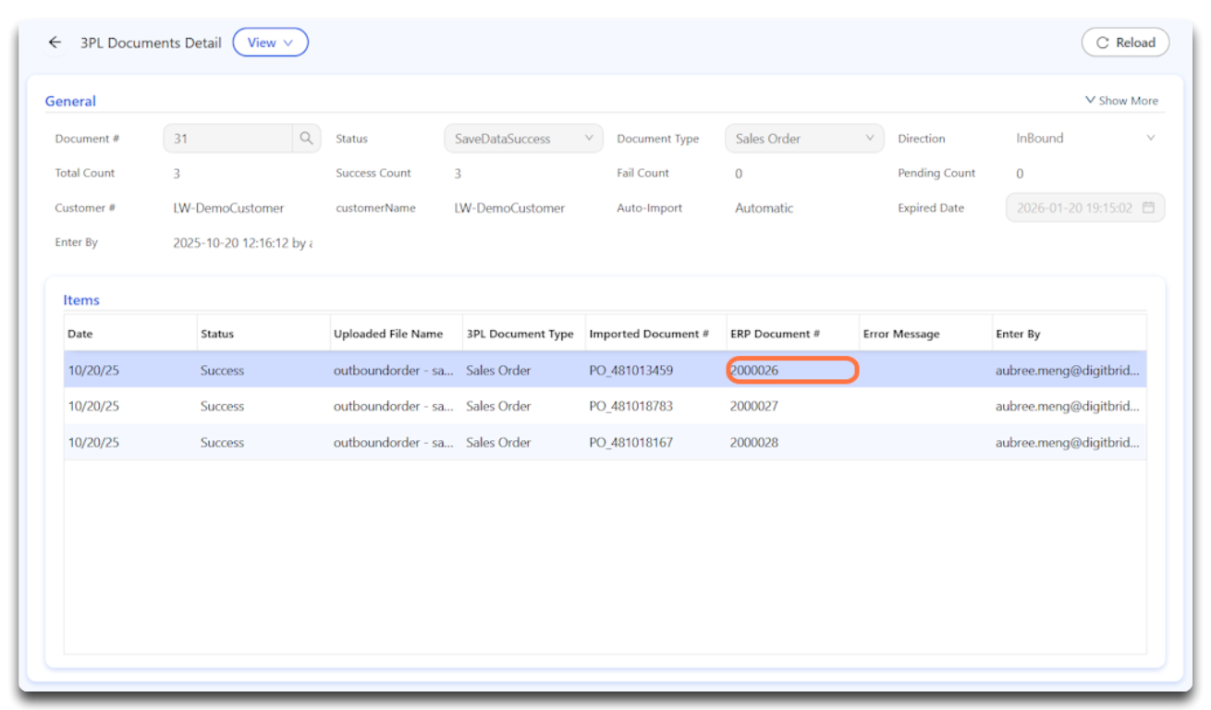Click the Document # input field
The width and height of the screenshot is (1211, 710).
coord(228,139)
